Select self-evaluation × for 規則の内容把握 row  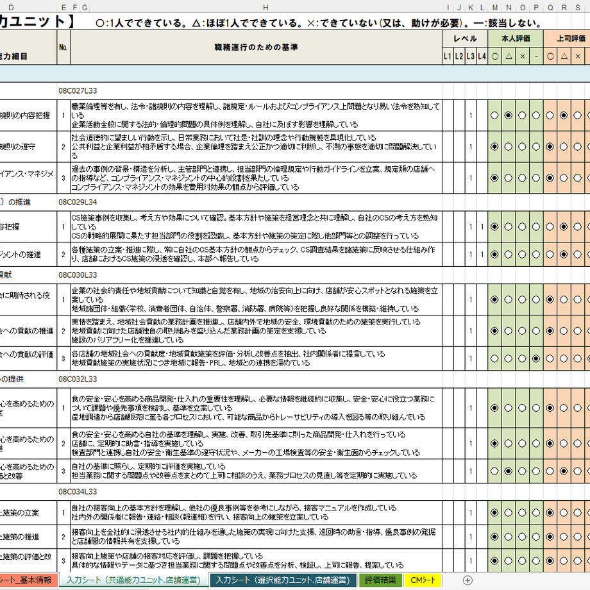(x=522, y=115)
